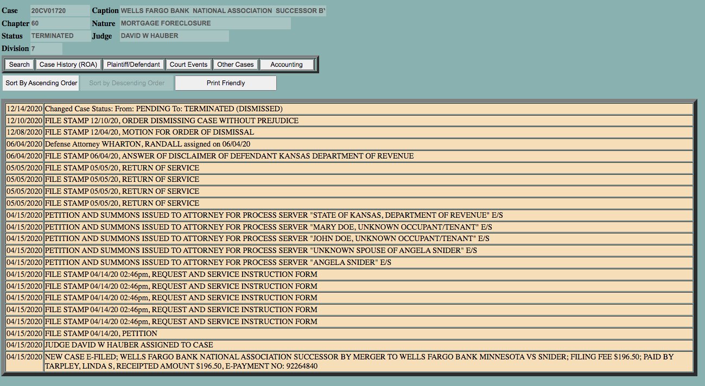
Task: Click the Judge field David W Hauber
Action: point(174,36)
